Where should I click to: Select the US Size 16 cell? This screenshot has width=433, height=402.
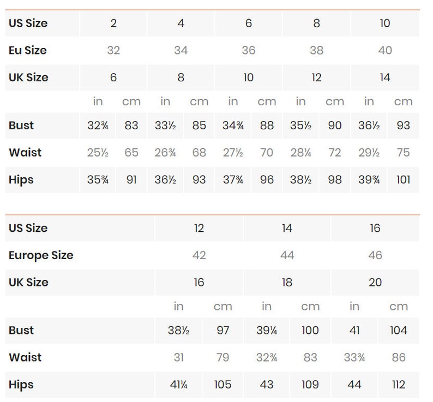(x=375, y=228)
